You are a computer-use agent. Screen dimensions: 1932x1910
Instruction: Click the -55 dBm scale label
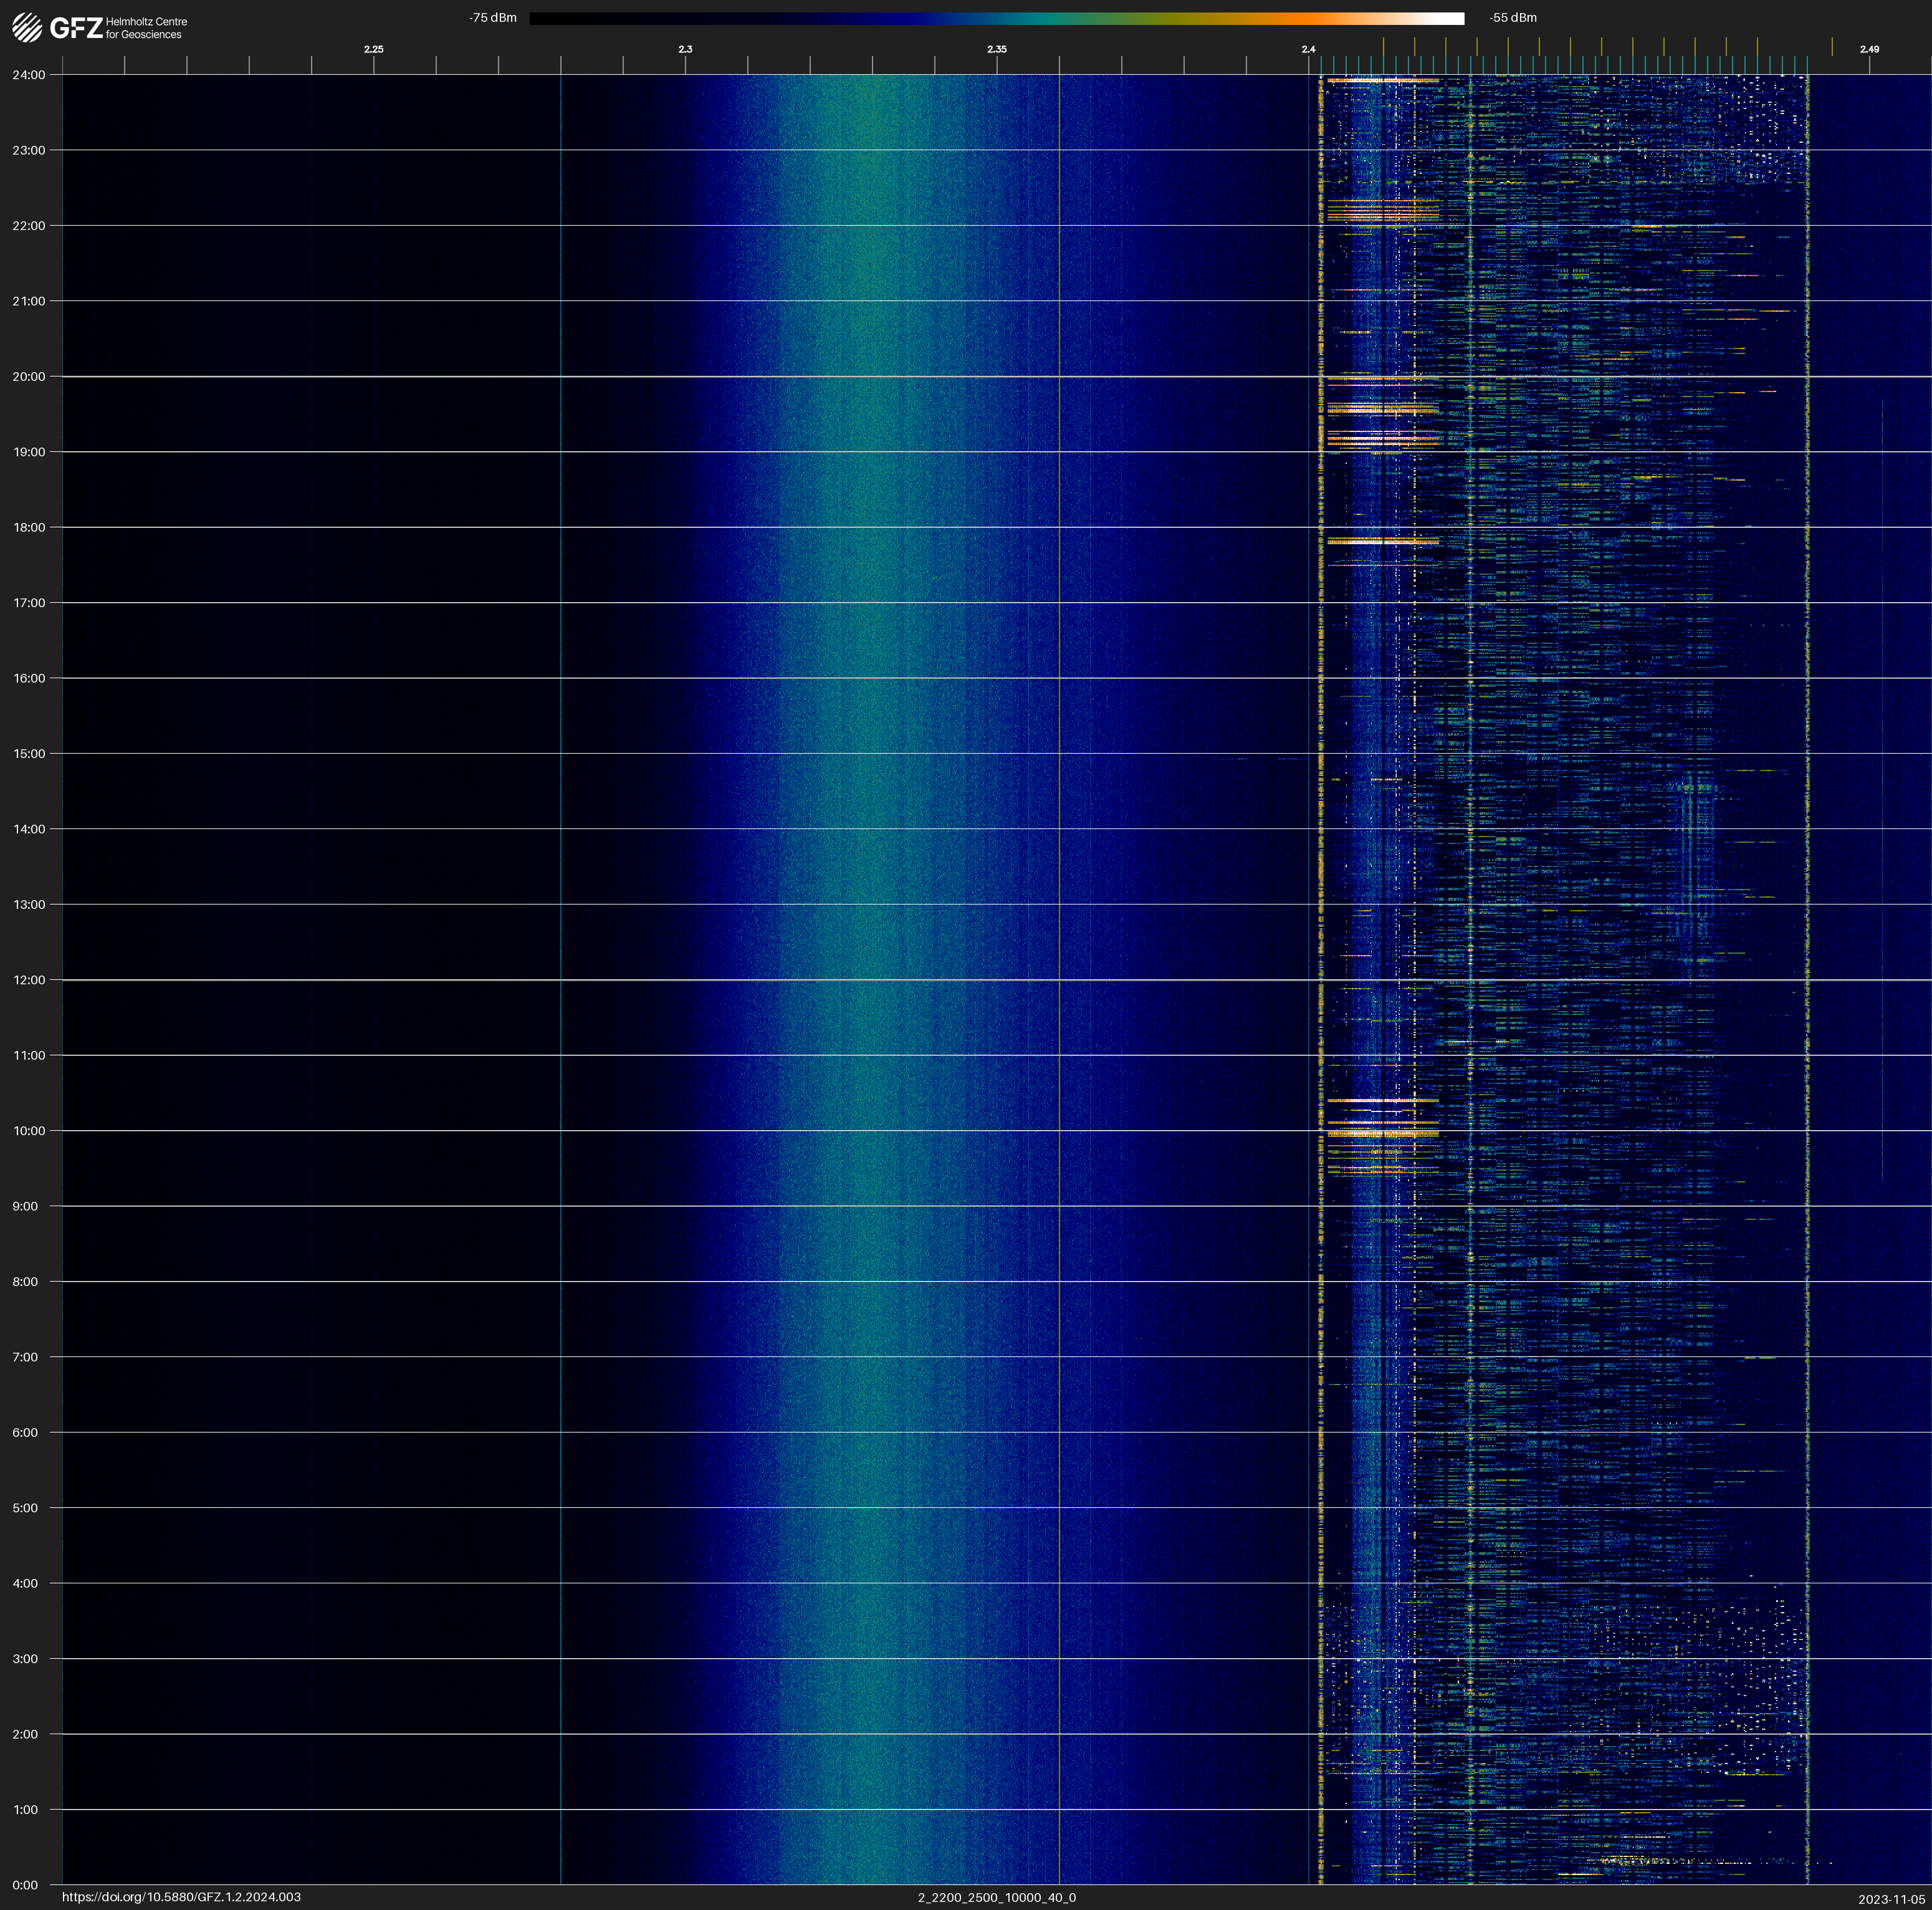pos(1512,18)
